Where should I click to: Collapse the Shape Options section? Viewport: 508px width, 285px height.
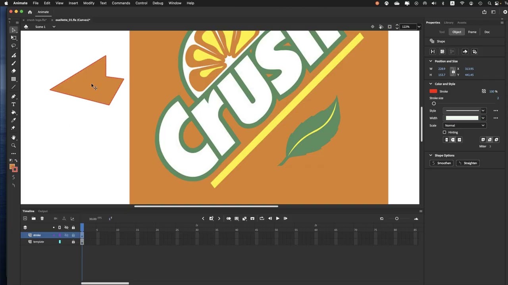tap(431, 156)
